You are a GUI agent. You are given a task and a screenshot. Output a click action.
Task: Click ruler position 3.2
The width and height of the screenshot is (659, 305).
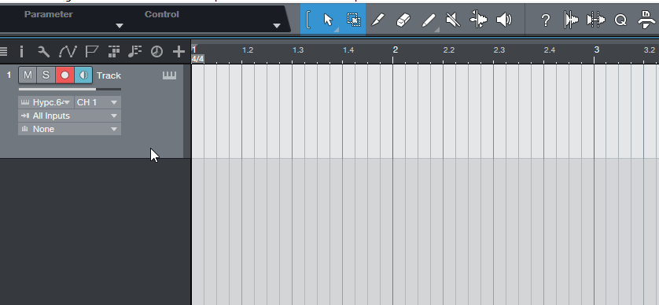tap(650, 50)
